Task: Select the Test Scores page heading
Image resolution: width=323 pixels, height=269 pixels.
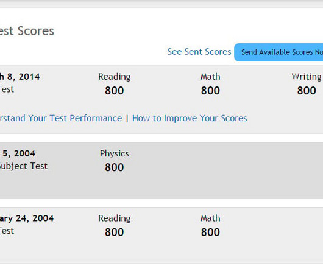Action: coord(27,31)
